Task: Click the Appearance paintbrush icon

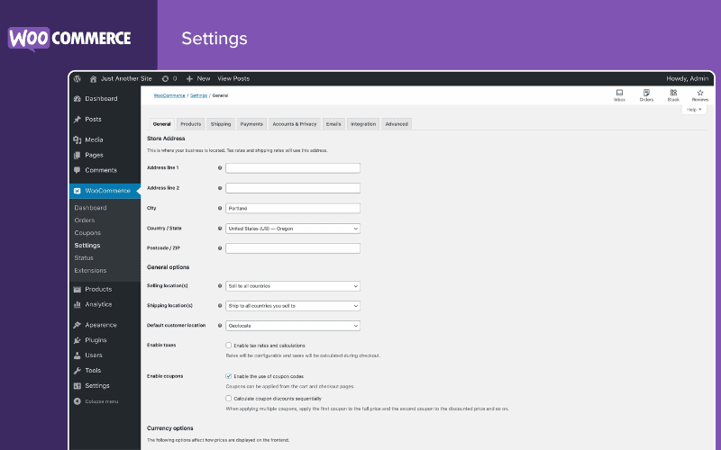Action: point(78,325)
